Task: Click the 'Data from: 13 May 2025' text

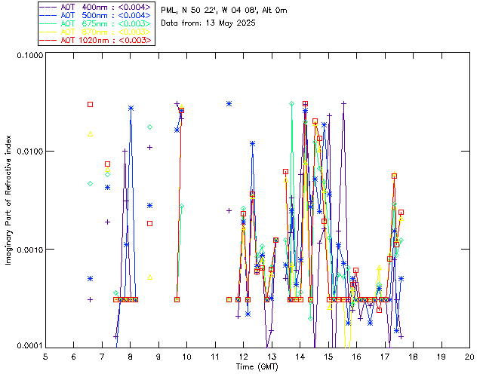Action: coord(208,23)
